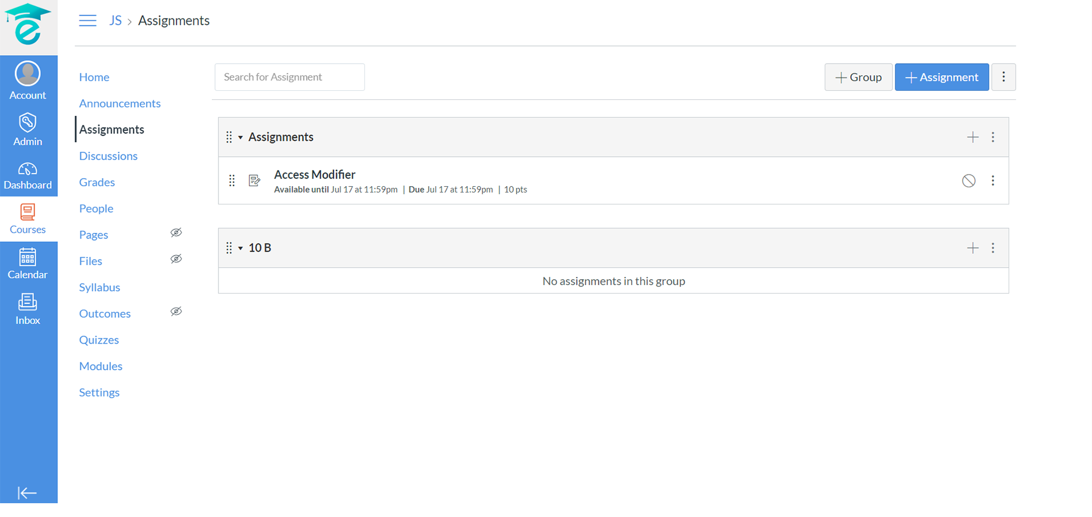Open the Modules course menu item
This screenshot has height=517, width=1092.
pos(101,366)
